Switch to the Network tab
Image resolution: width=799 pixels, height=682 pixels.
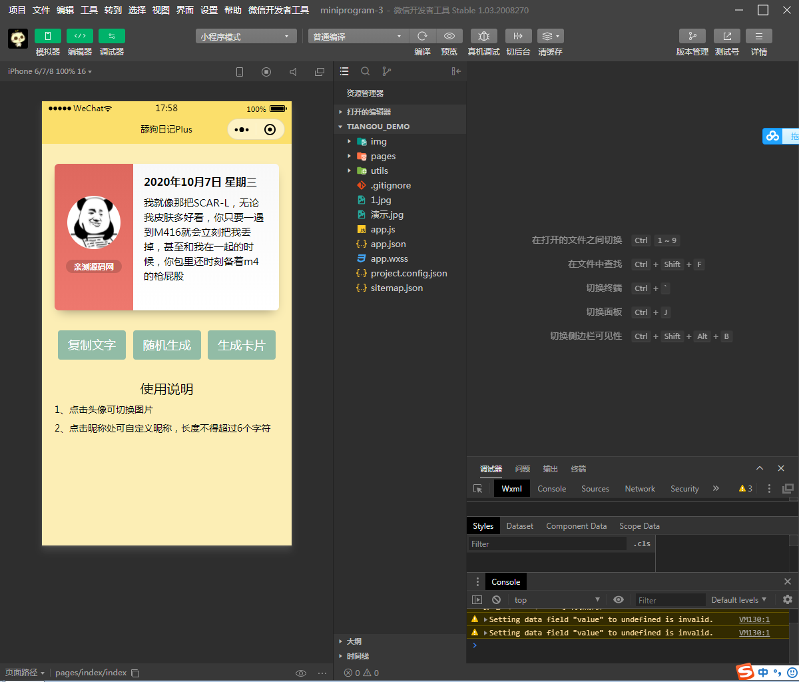click(640, 488)
